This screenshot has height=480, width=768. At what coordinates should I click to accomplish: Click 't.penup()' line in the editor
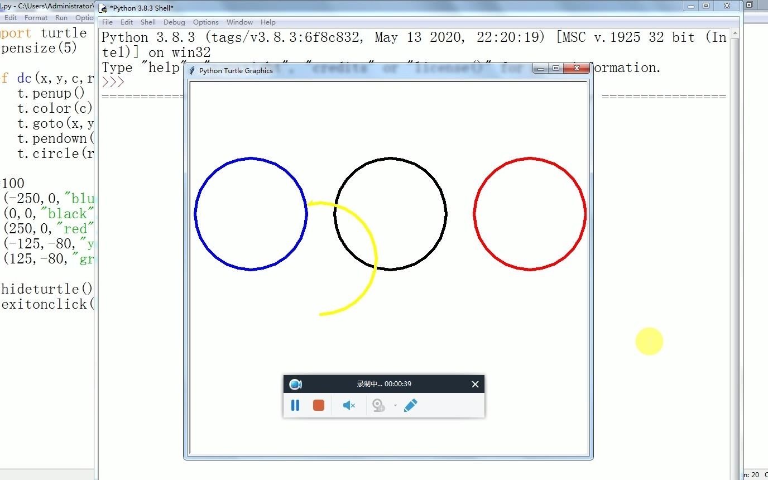51,93
